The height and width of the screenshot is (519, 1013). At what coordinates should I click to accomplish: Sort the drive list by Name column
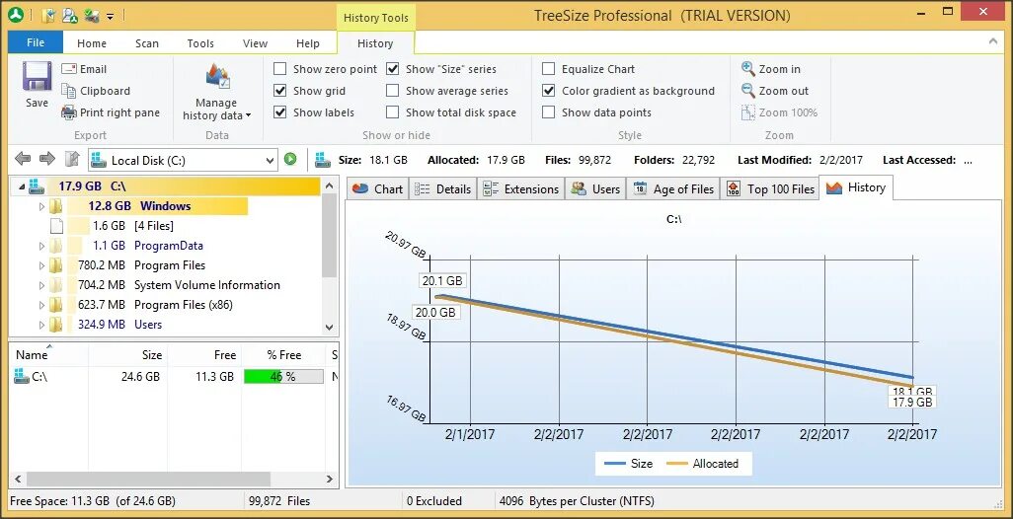pos(48,355)
